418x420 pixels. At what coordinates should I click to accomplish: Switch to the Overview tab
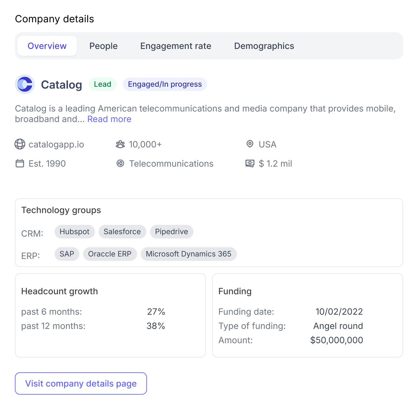tap(47, 46)
